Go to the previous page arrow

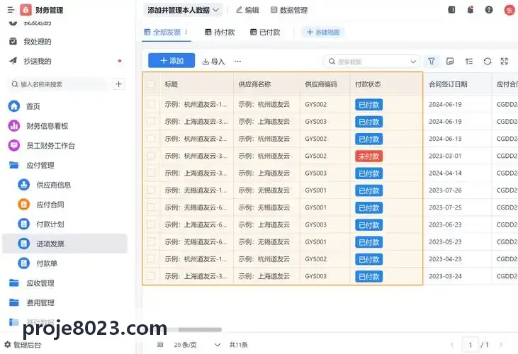point(452,345)
